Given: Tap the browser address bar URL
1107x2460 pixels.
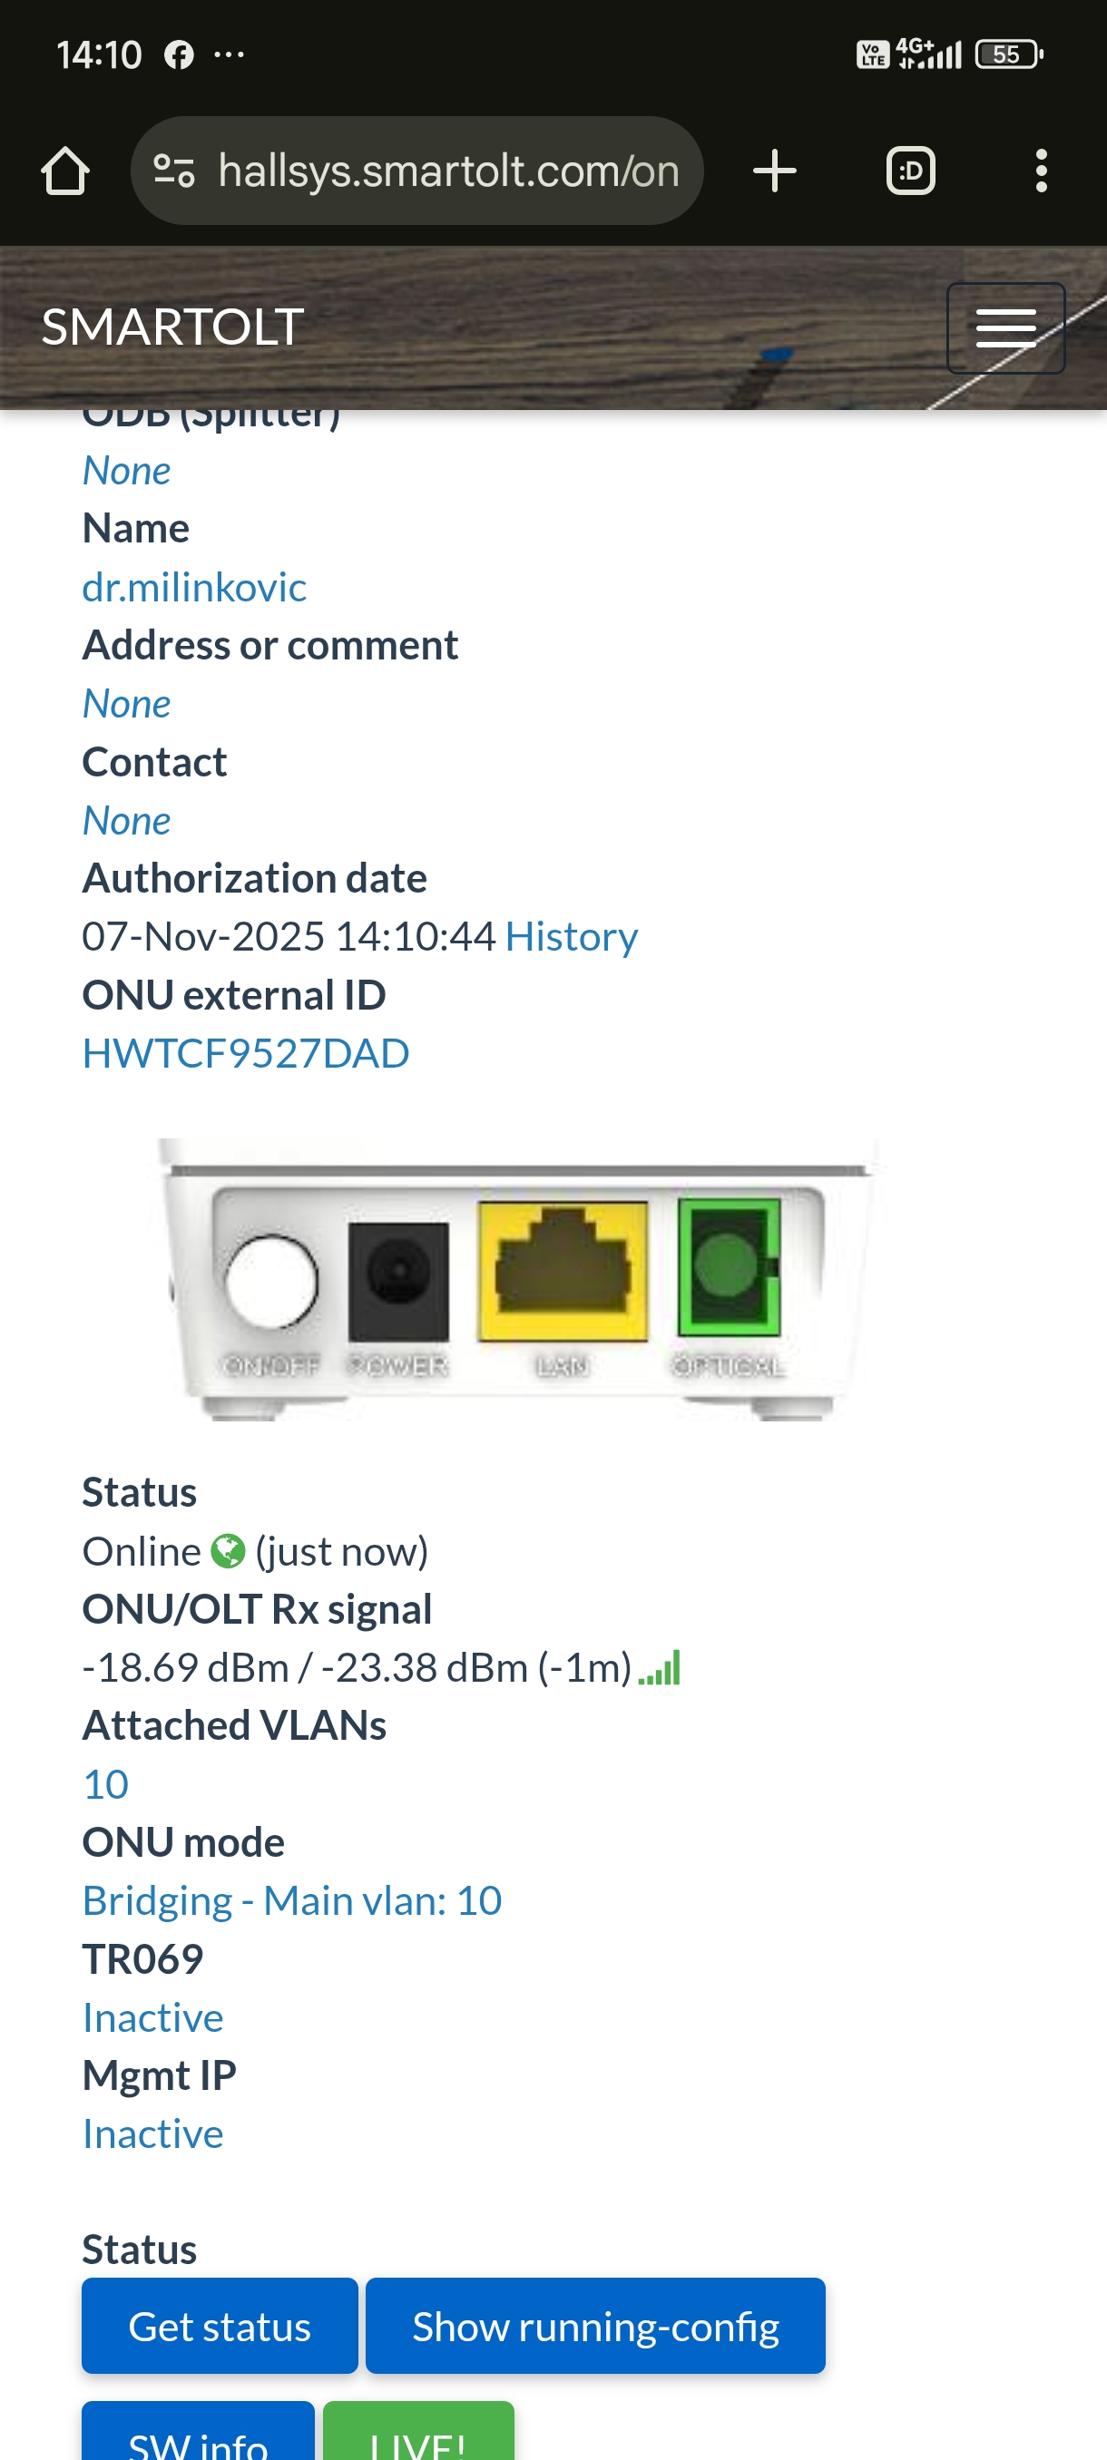Looking at the screenshot, I should pyautogui.click(x=448, y=171).
